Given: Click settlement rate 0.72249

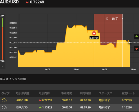Looking at the screenshot, I should 127,100.
